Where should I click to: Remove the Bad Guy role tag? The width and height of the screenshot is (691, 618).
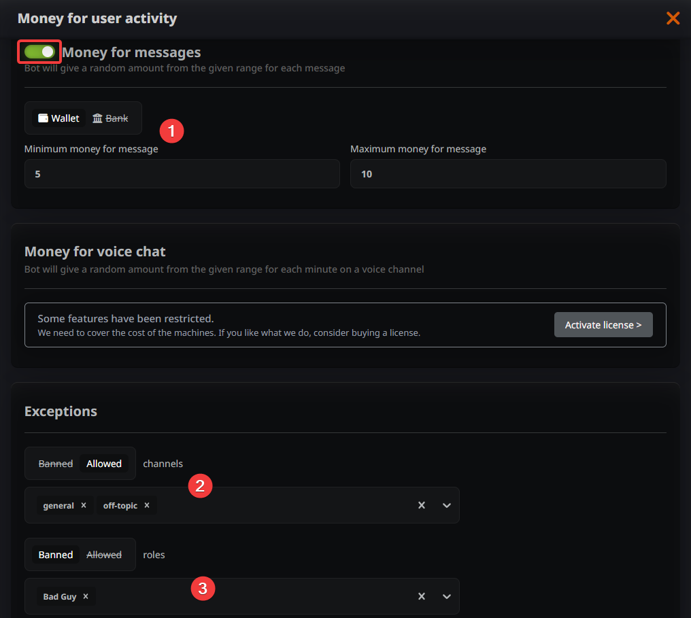tap(86, 596)
